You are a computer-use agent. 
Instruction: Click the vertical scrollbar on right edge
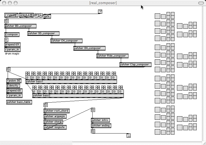click(x=204, y=74)
